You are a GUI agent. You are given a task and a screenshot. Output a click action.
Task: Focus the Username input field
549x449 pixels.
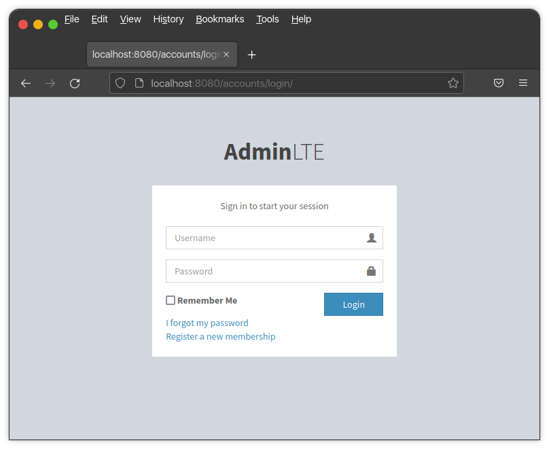[274, 238]
